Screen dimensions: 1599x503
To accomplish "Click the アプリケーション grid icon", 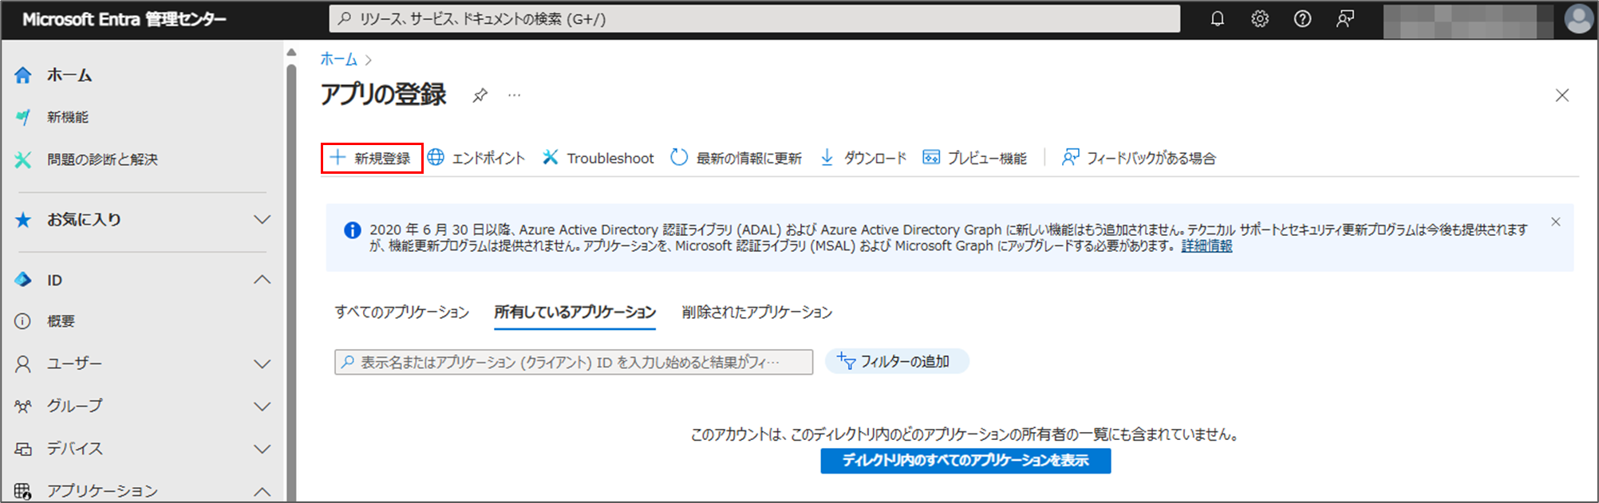I will tap(23, 491).
